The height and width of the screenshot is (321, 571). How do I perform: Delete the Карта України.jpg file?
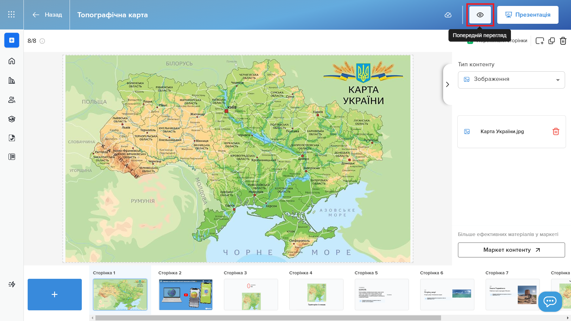556,131
